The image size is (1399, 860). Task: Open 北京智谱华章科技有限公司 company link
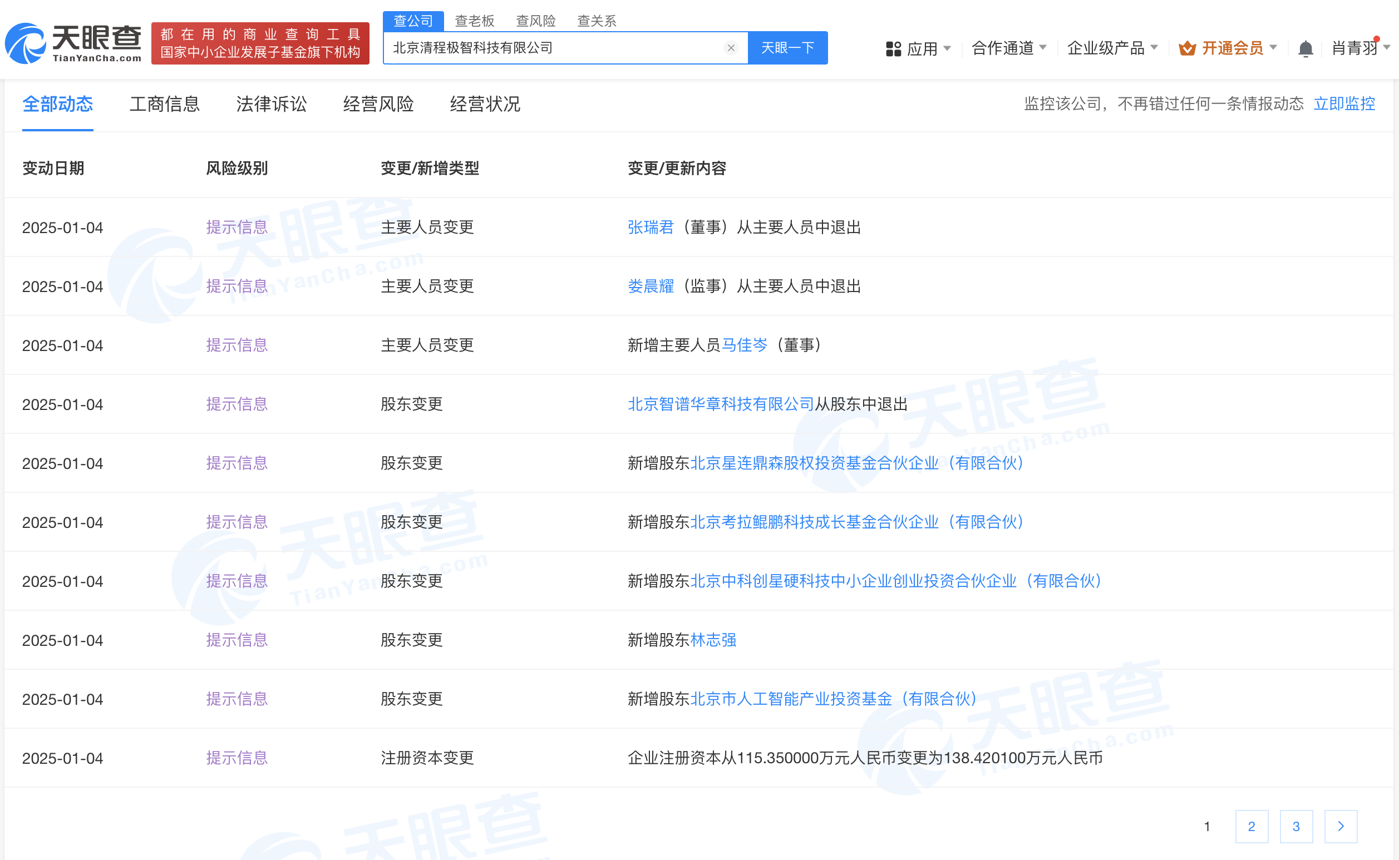[x=720, y=404]
